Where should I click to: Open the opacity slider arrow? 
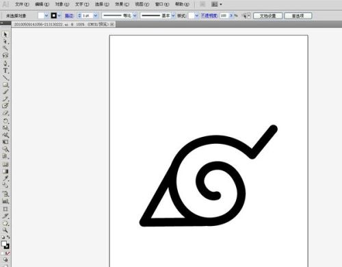tap(231, 16)
